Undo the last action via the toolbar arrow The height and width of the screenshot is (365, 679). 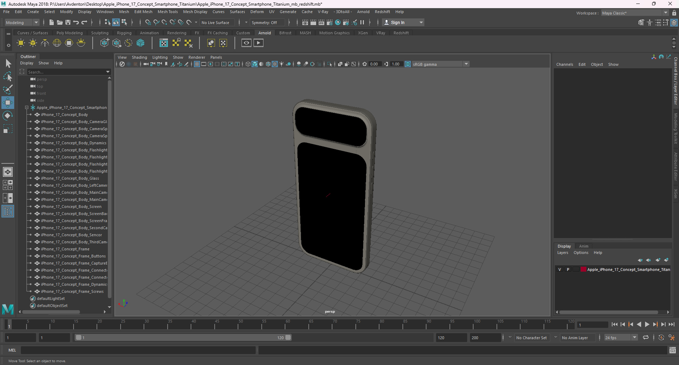coord(76,22)
